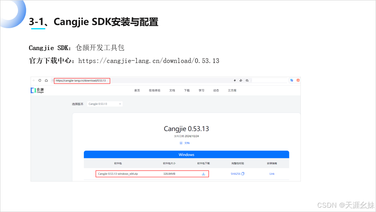Click the browser forward arrow

[33, 81]
